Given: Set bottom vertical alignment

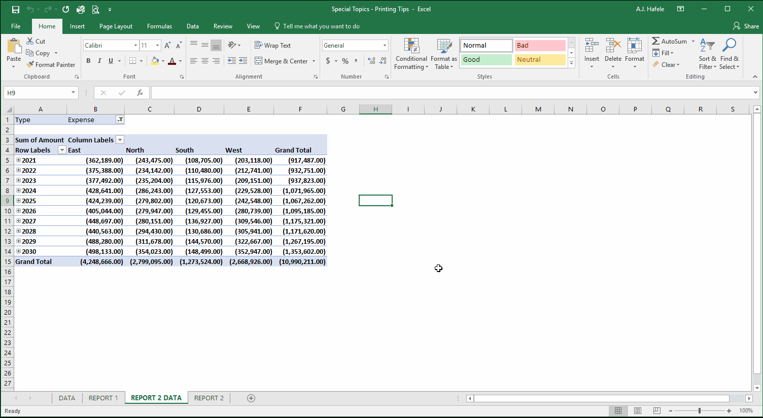Looking at the screenshot, I should click(x=216, y=45).
